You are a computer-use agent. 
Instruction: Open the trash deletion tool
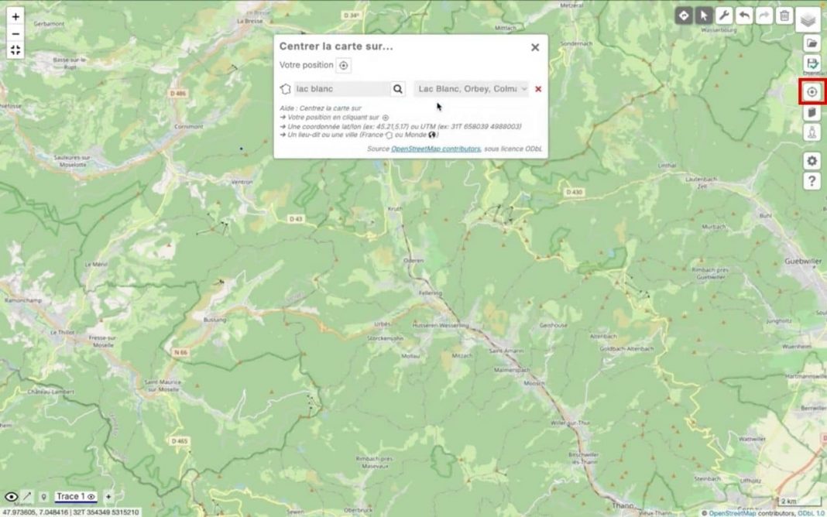pos(783,14)
